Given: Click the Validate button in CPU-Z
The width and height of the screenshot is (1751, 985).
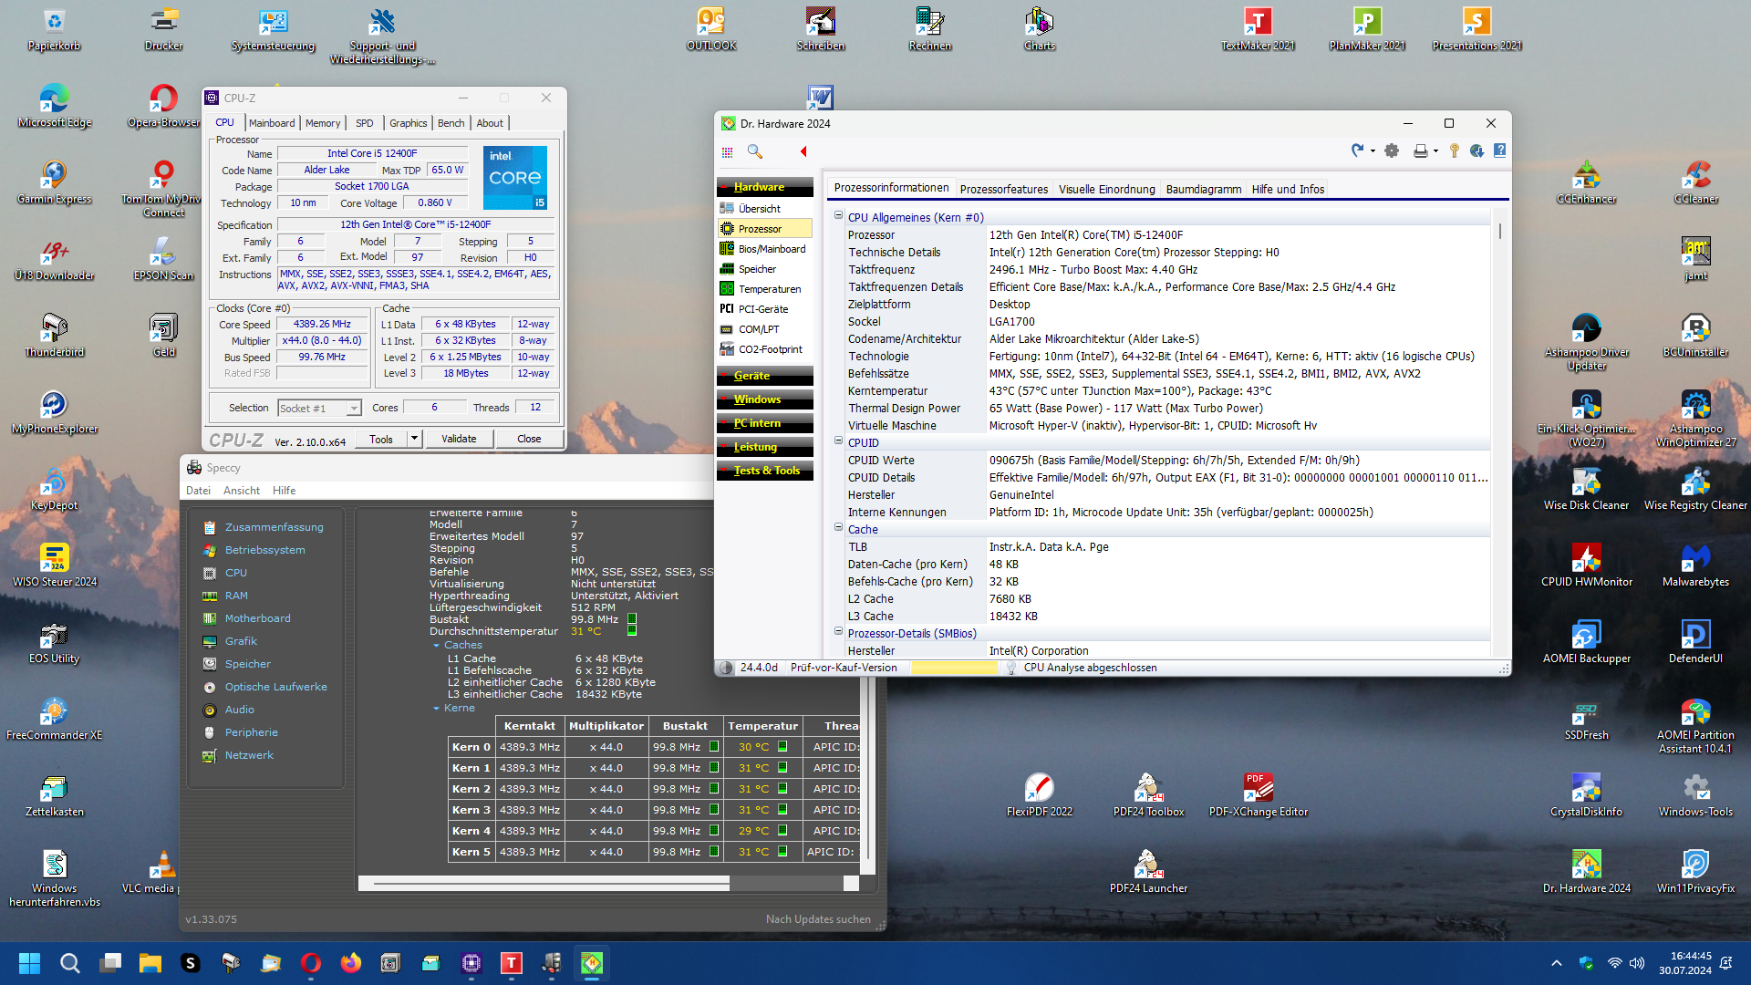Looking at the screenshot, I should pos(459,439).
